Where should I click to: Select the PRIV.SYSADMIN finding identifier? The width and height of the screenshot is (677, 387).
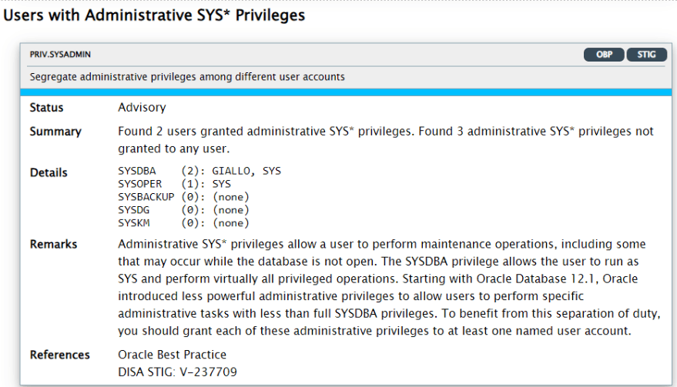click(60, 55)
